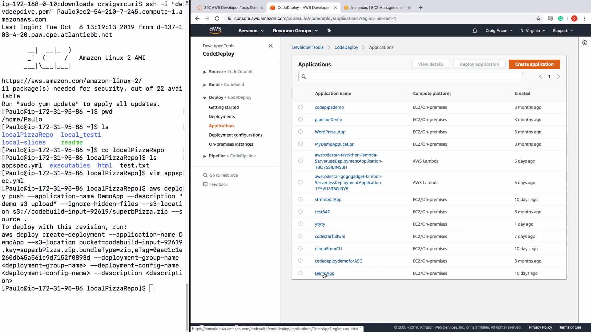Viewport: 591px width, 332px height.
Task: Click the pin shortcut icon in AWS navbar
Action: tap(329, 30)
